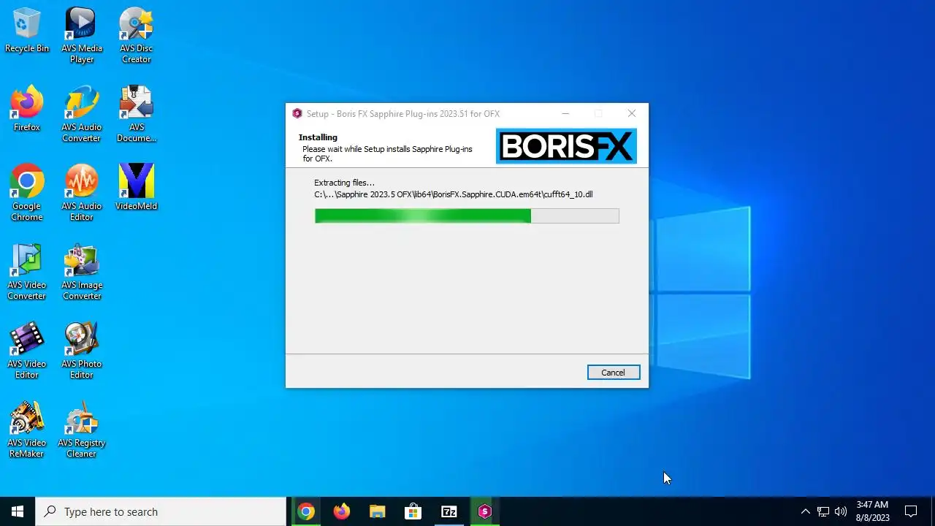Select AVS Video ReMaker desktop icon
935x526 pixels.
(x=27, y=430)
